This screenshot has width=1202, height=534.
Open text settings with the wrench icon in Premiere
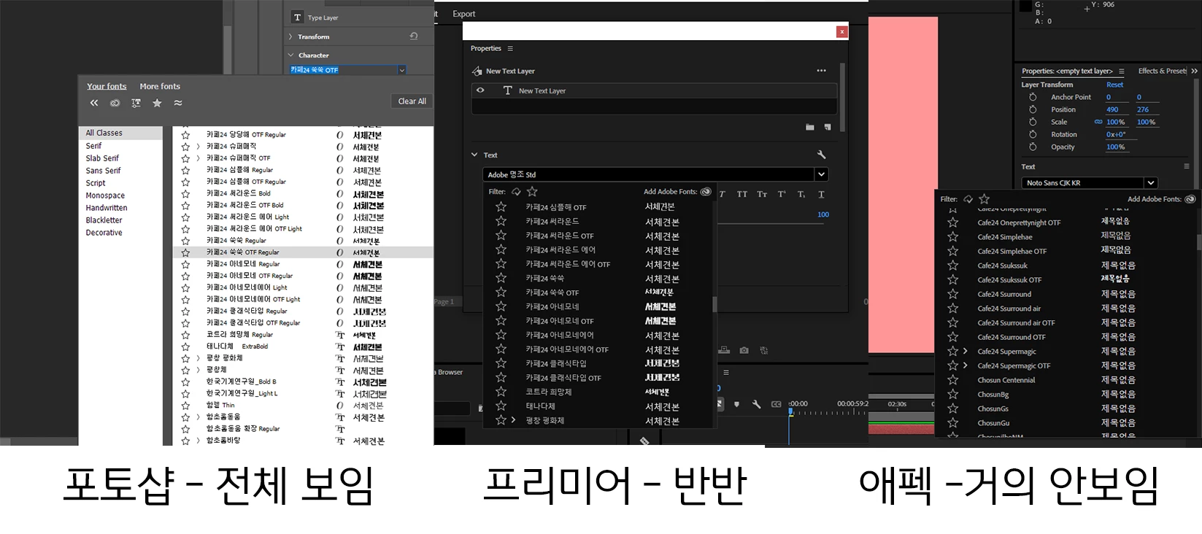pyautogui.click(x=821, y=155)
